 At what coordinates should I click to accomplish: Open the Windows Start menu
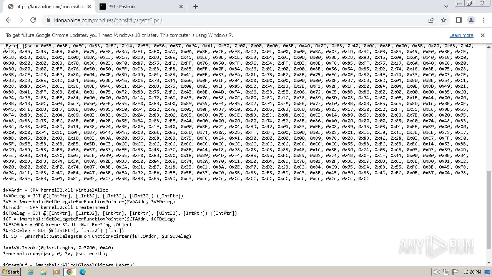[11, 272]
